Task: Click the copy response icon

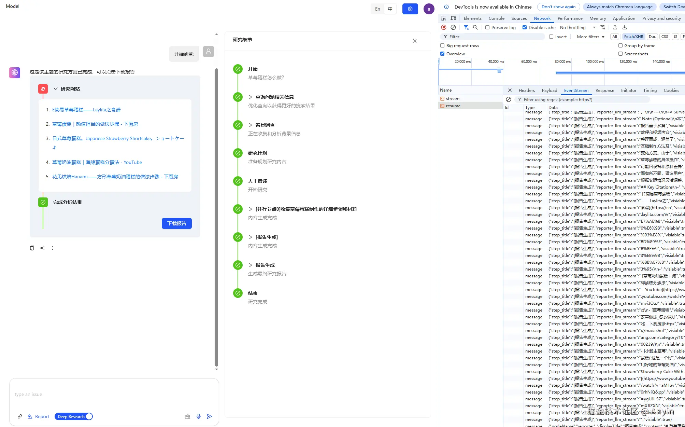Action: (32, 248)
